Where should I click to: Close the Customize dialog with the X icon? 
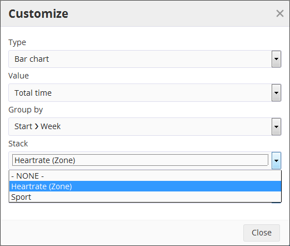(x=280, y=13)
